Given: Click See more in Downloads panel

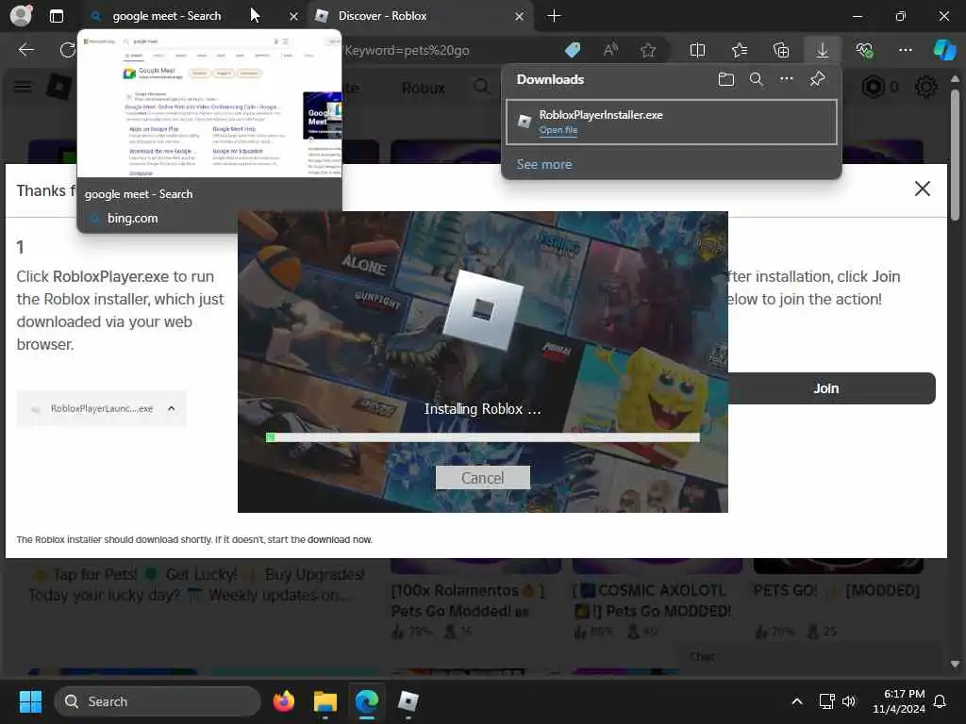Looking at the screenshot, I should pyautogui.click(x=544, y=164).
